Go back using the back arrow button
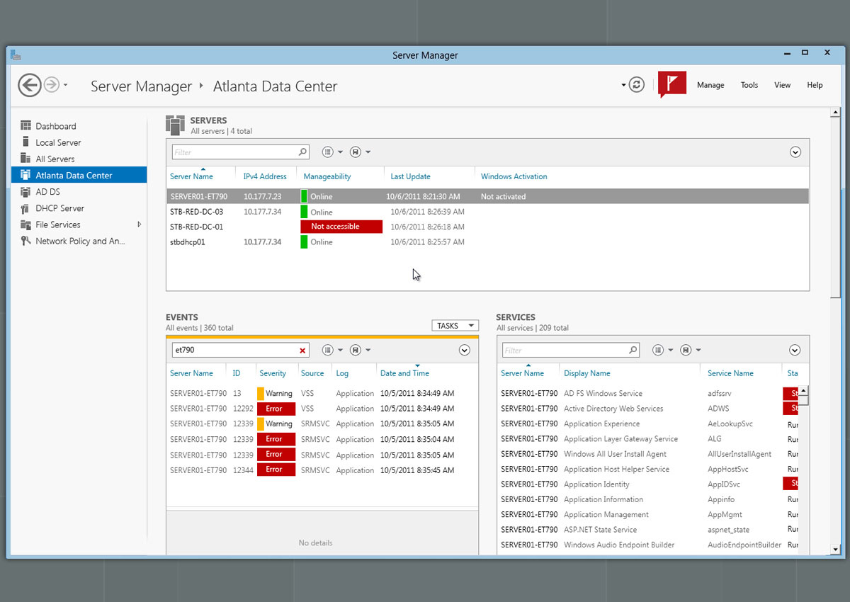Screen dimensions: 850x602 (x=29, y=85)
